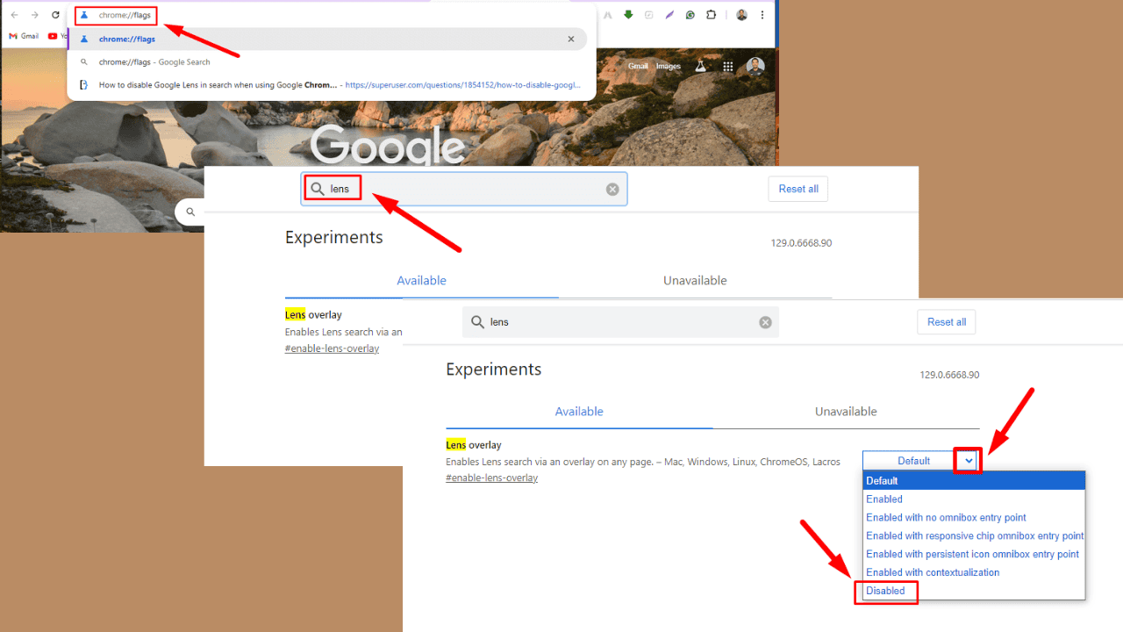Screen dimensions: 1123x632
Task: Click the purple feather extension icon
Action: click(x=669, y=15)
